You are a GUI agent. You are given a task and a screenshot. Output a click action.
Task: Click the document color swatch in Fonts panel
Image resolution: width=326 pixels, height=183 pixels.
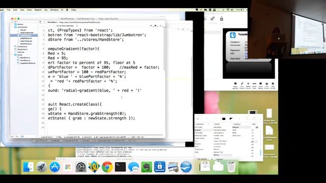(x=231, y=119)
